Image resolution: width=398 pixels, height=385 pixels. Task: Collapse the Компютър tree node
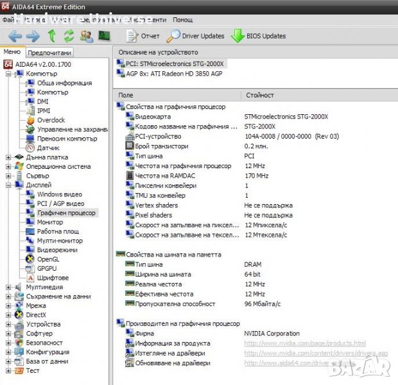(9, 74)
